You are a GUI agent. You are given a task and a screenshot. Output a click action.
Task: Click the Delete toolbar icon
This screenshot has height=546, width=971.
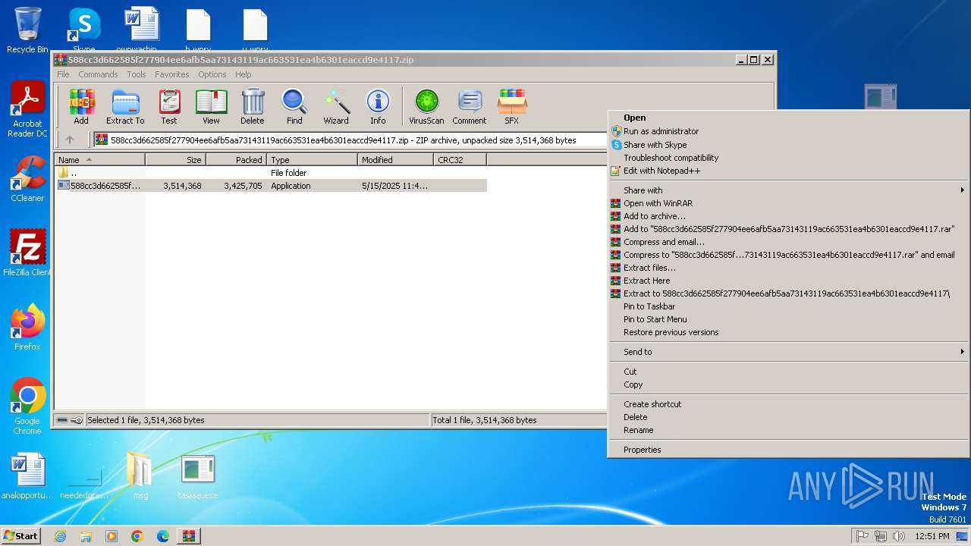click(253, 107)
